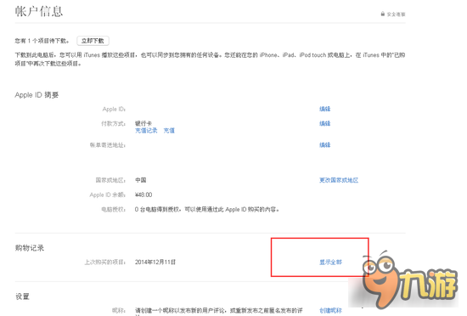Select the 设置 section heading
467x316 pixels.
[x=22, y=296]
